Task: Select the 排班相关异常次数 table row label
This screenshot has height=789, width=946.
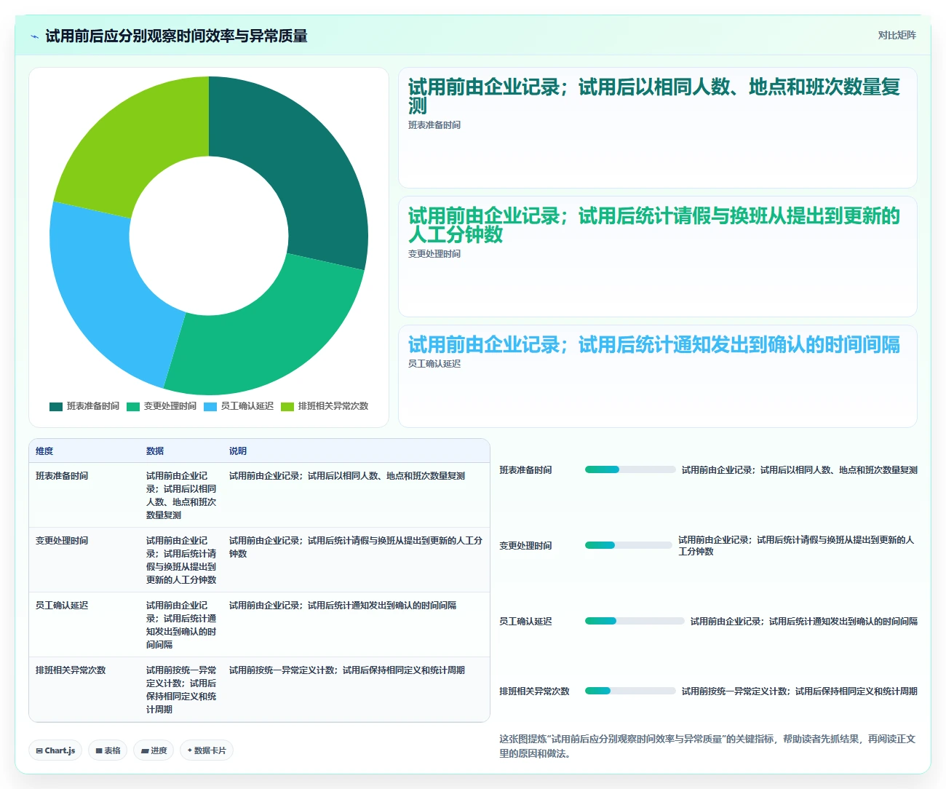Action: pyautogui.click(x=71, y=670)
